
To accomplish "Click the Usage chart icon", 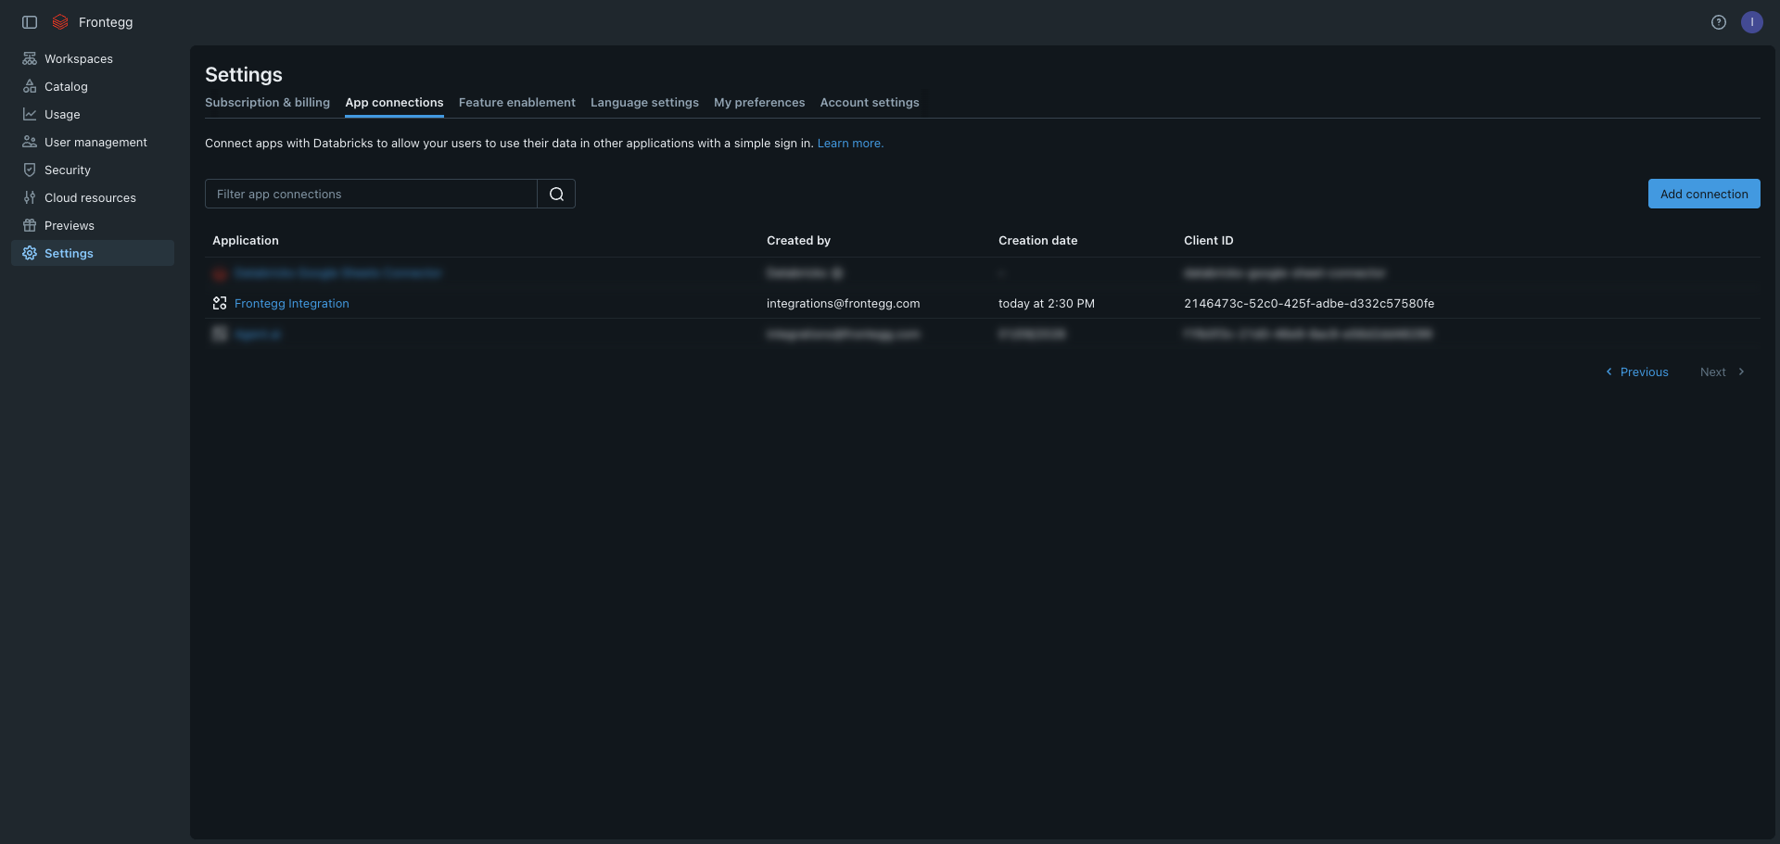I will click(30, 114).
